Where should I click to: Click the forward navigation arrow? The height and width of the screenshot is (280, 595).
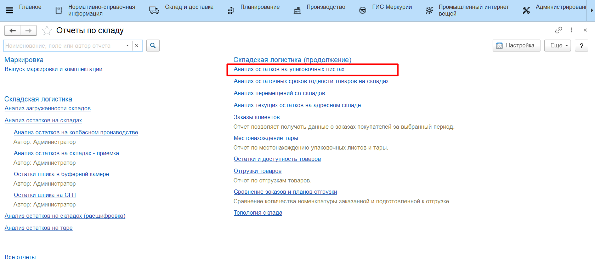[29, 31]
